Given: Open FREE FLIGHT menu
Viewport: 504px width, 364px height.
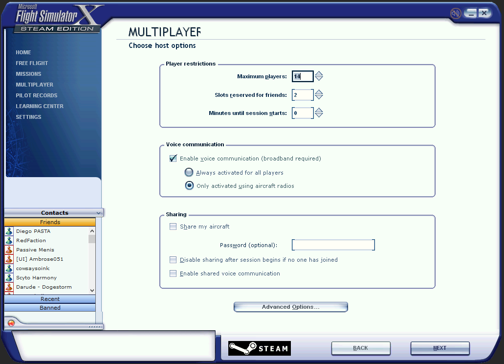Looking at the screenshot, I should pyautogui.click(x=32, y=63).
